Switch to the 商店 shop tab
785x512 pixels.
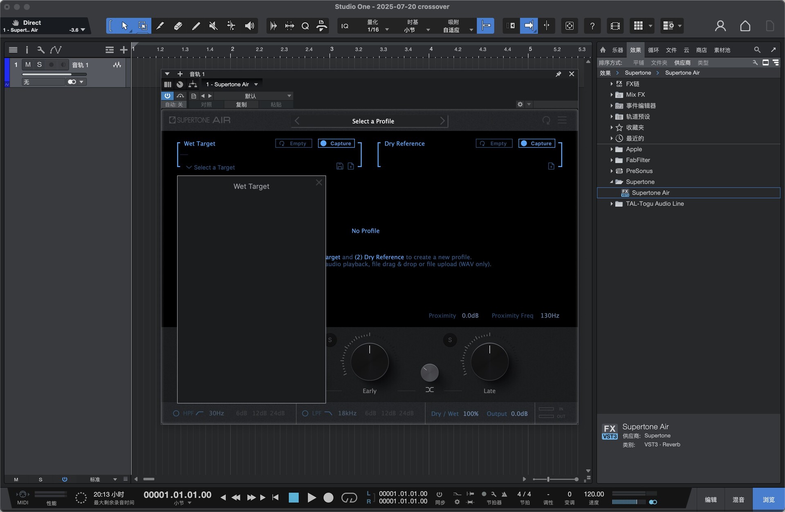click(x=702, y=50)
